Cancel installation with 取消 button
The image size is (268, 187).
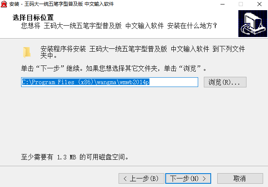[x=240, y=178]
